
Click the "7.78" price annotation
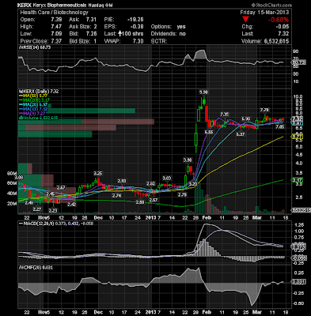(264, 110)
